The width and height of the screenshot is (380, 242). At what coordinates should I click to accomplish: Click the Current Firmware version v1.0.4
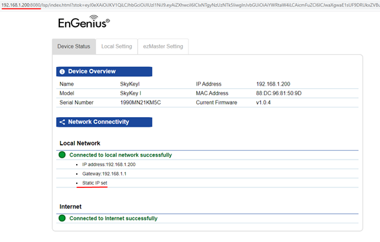[x=263, y=102]
